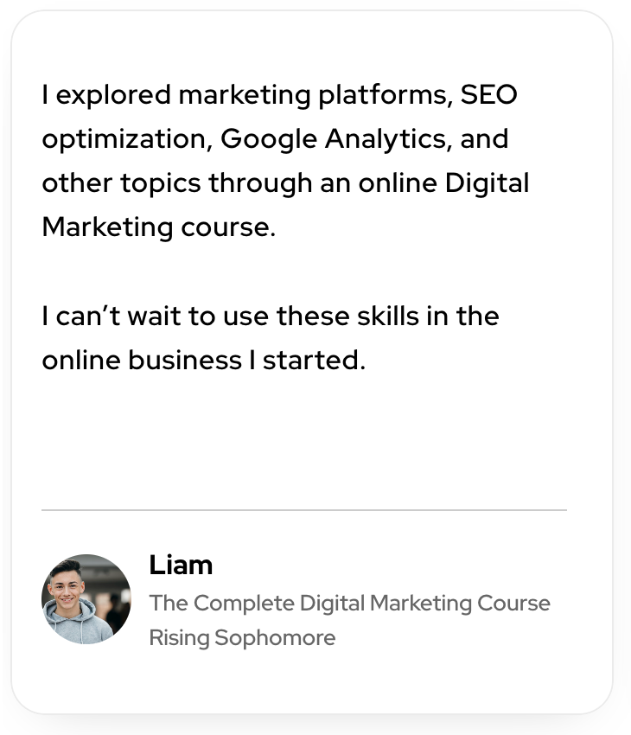Click the word Course in gray subtitle
631x735 pixels.
pos(514,604)
